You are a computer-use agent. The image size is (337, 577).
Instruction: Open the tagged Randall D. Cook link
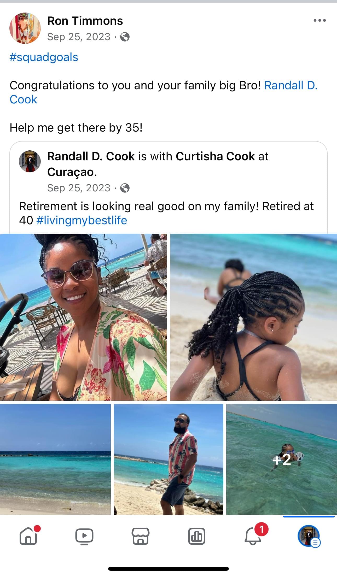(x=164, y=92)
